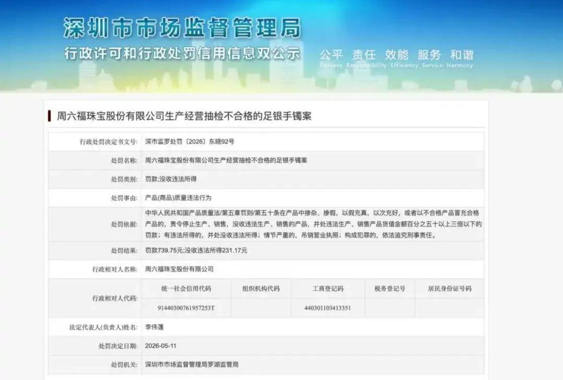Click the value 罚款;没收违法所得

tap(171, 179)
